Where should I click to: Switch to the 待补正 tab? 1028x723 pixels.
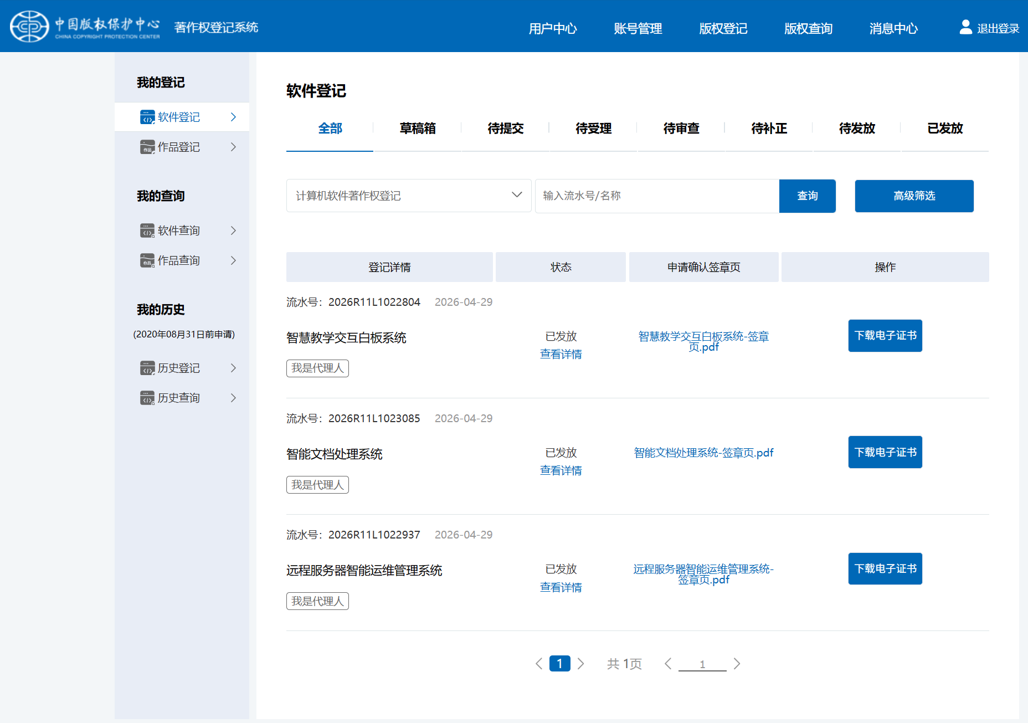click(x=769, y=129)
